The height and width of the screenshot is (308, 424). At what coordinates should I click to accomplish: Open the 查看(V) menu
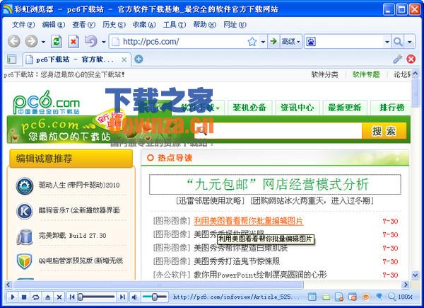84,25
